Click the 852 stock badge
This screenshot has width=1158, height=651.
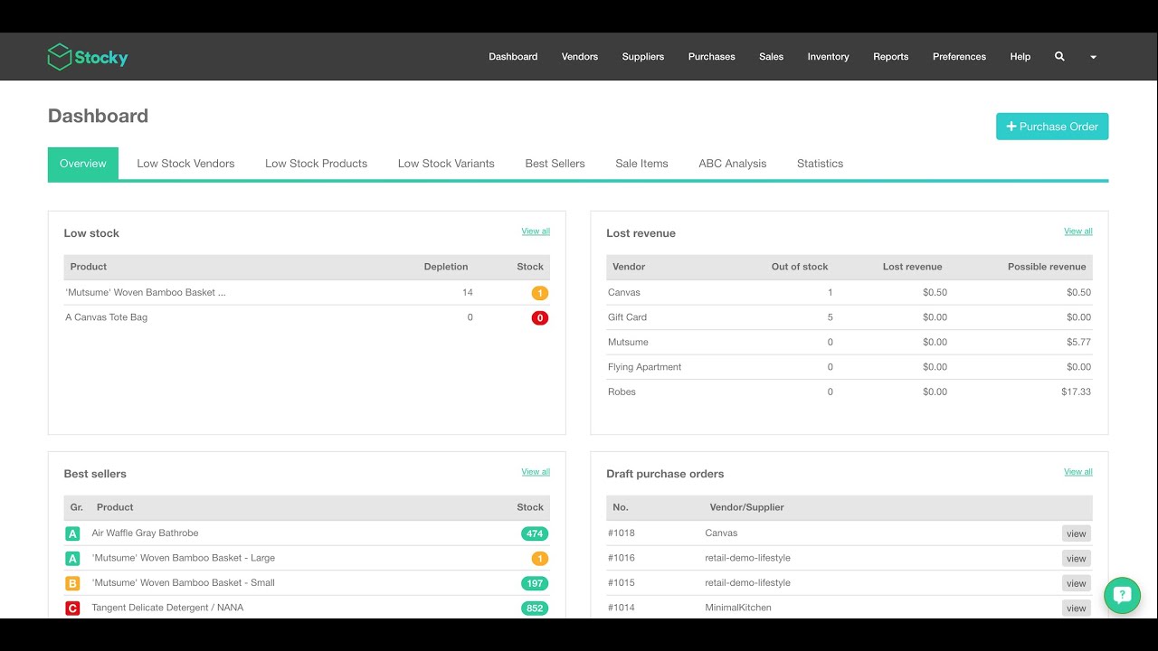click(x=535, y=609)
